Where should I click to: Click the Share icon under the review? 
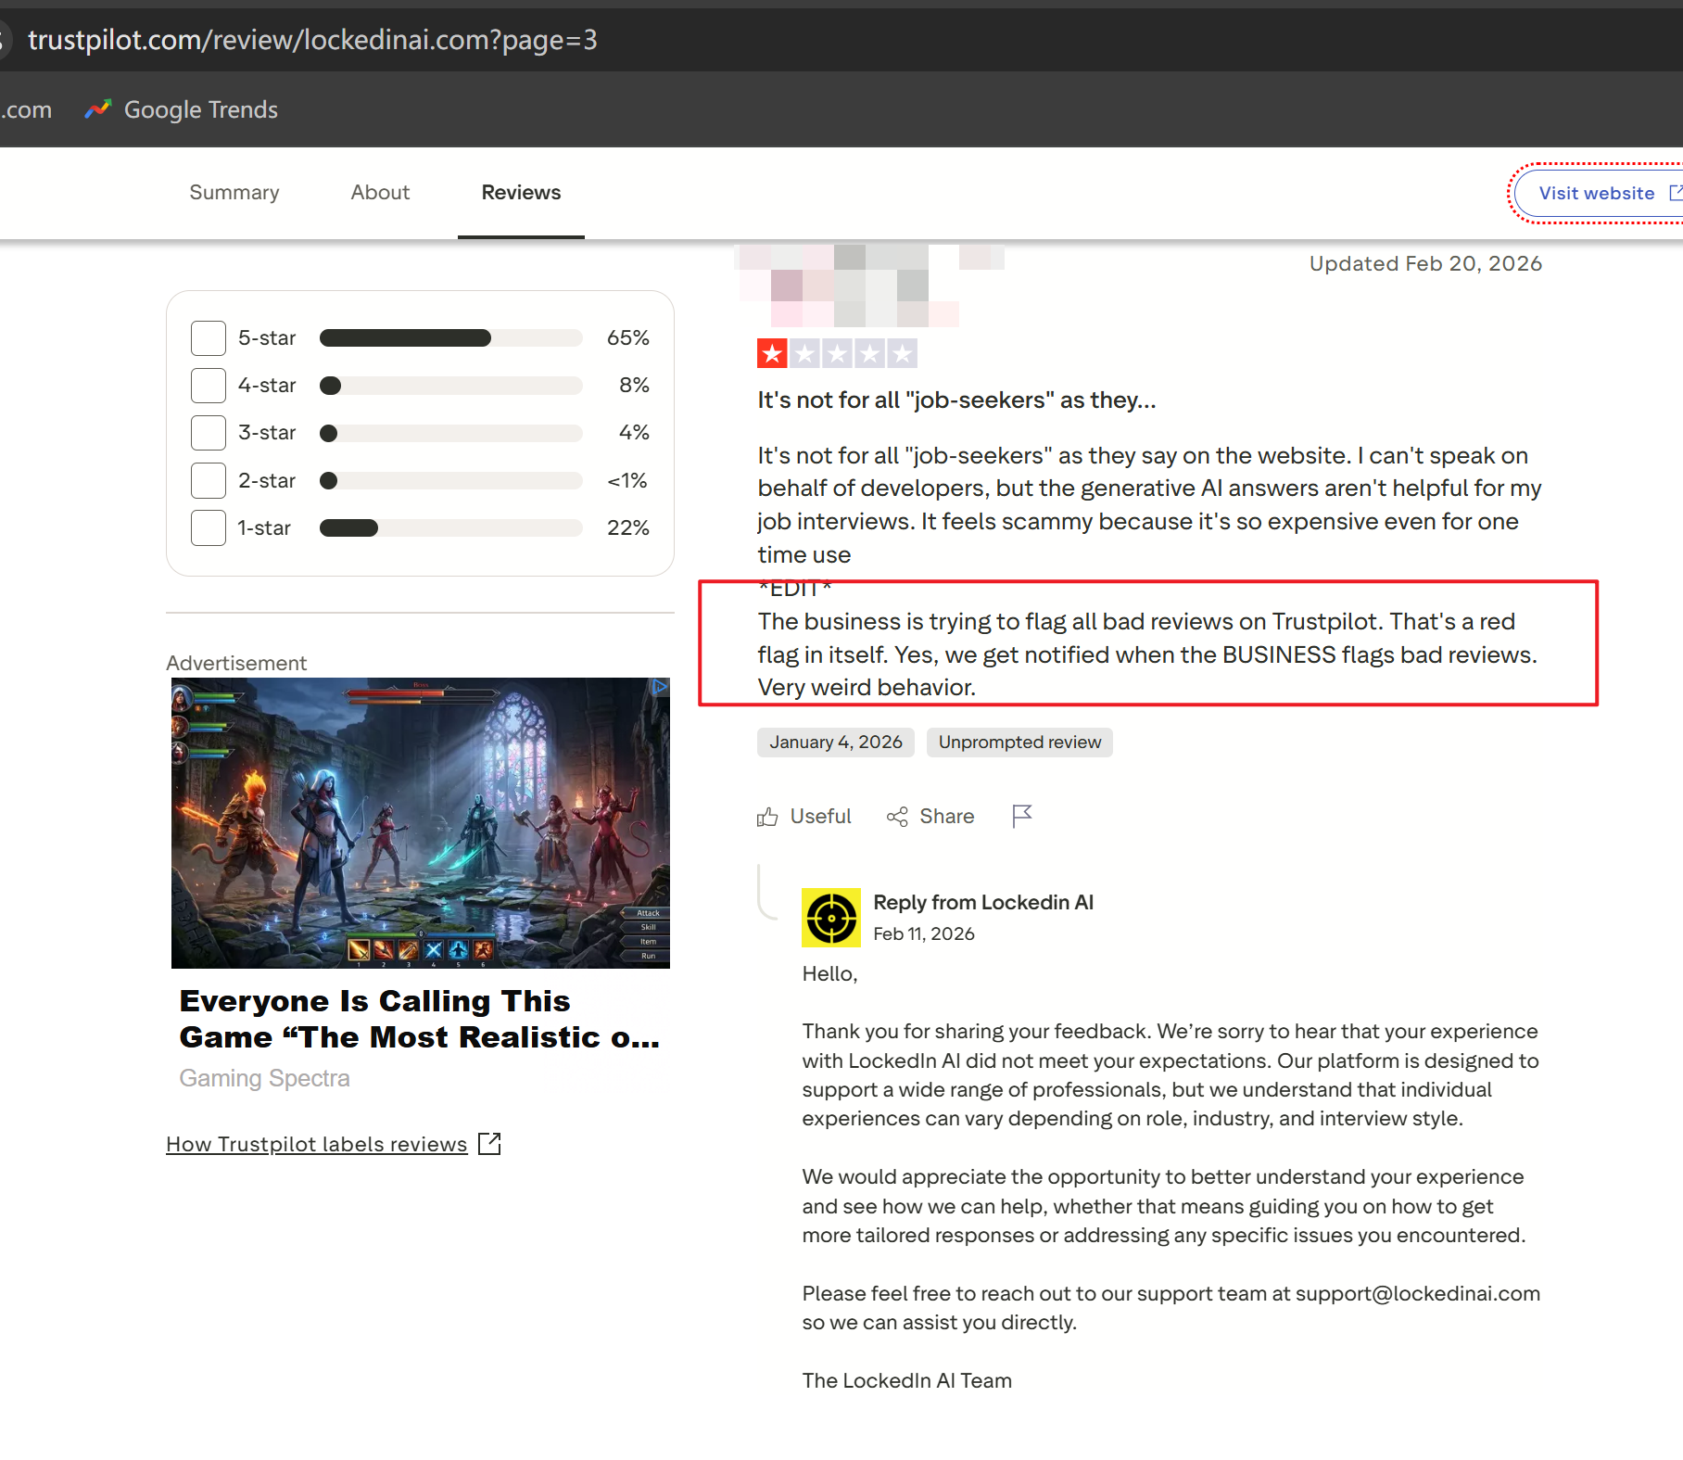tap(897, 817)
